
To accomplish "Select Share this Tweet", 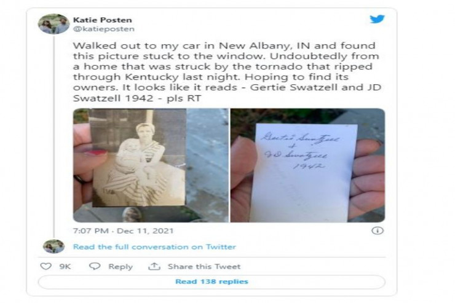I will point(204,267).
